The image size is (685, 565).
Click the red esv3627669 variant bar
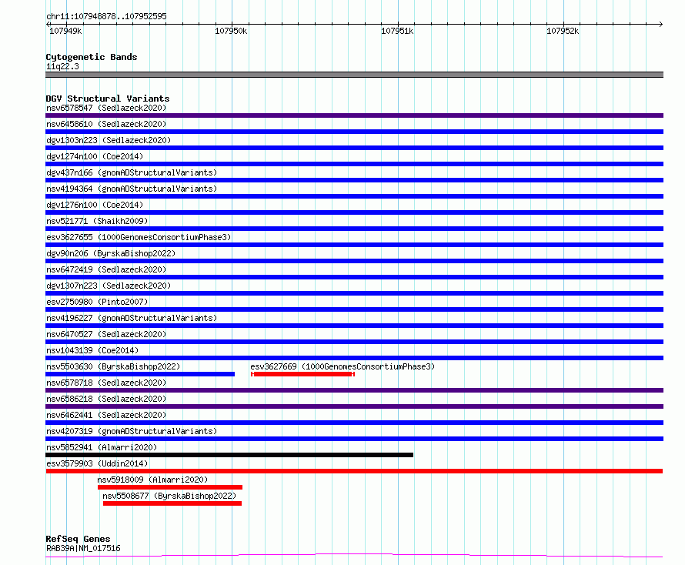(x=302, y=374)
